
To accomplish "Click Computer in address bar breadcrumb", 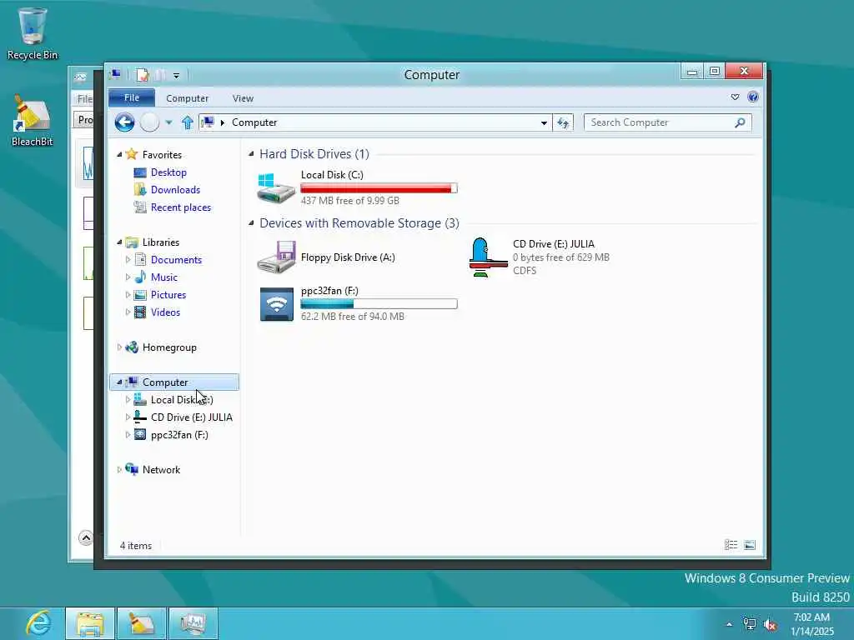I will [x=254, y=122].
